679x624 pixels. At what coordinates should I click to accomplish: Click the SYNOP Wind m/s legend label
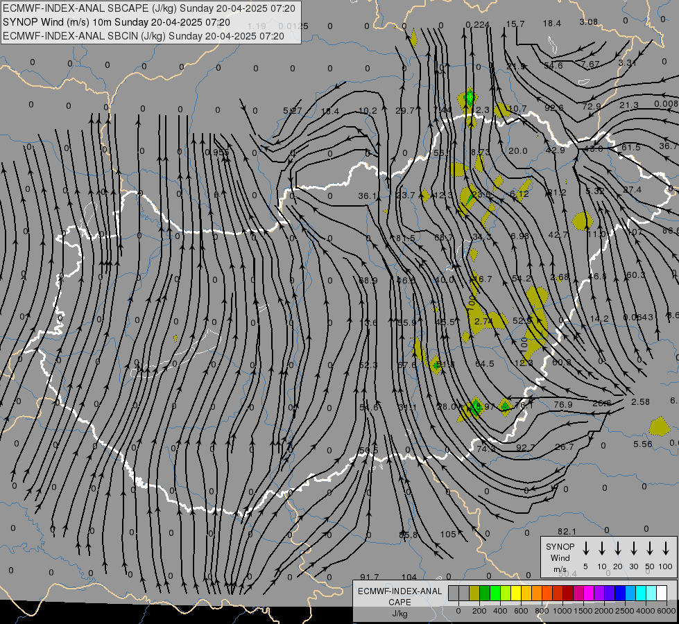click(x=560, y=557)
